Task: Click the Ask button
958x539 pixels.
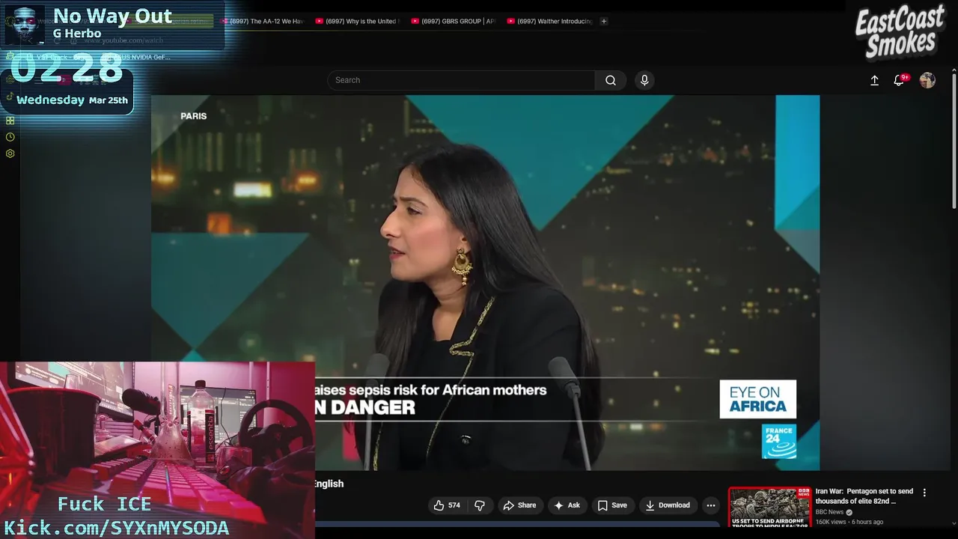Action: [x=567, y=505]
